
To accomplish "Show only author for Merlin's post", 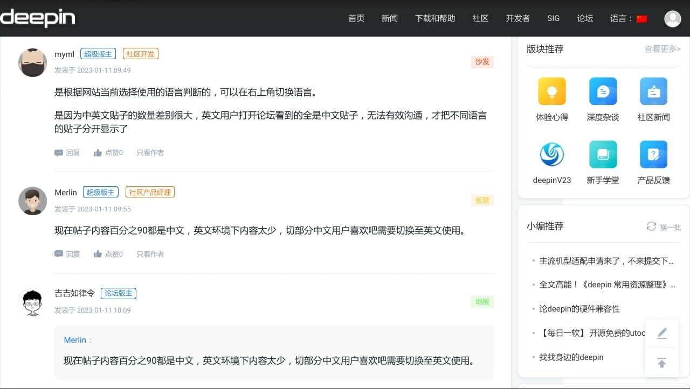I will [x=150, y=254].
